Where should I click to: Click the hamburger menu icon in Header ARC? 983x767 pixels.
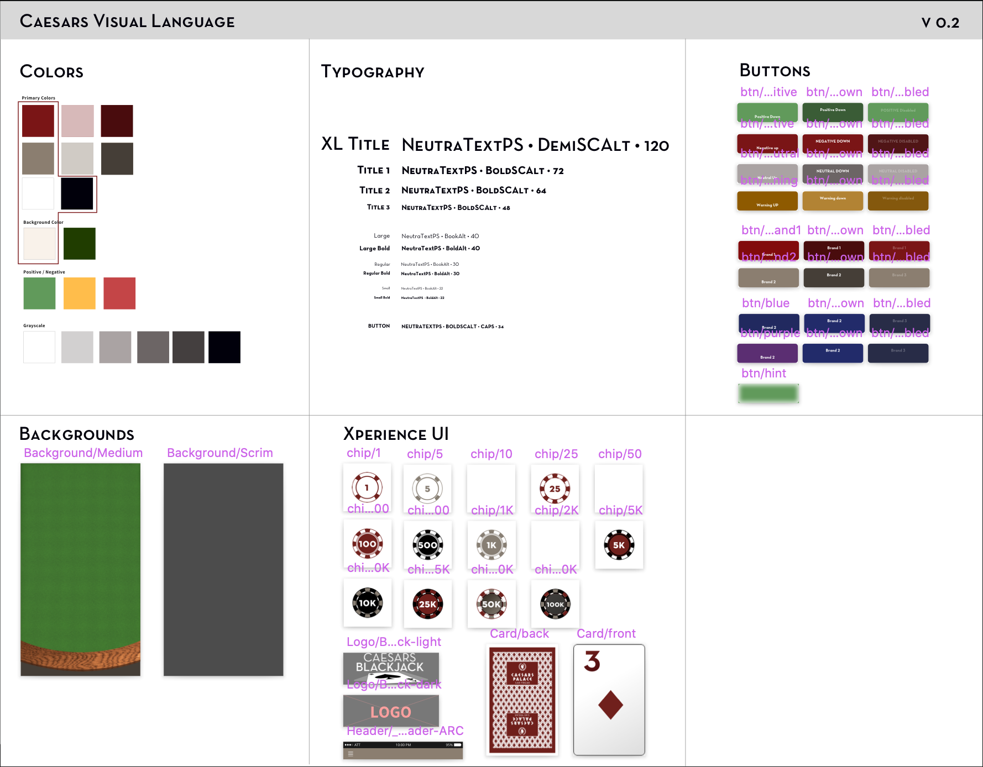pyautogui.click(x=351, y=753)
